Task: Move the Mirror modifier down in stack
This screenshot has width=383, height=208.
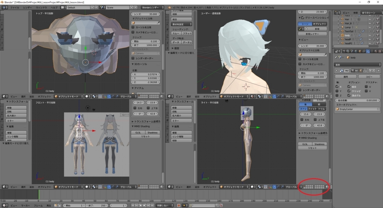Action: click(374, 71)
